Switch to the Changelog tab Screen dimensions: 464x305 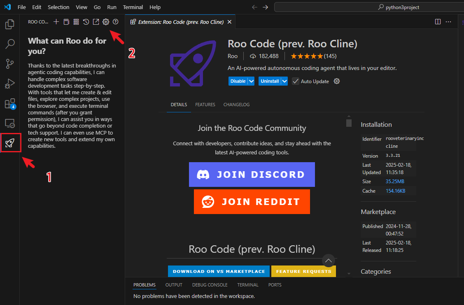236,105
